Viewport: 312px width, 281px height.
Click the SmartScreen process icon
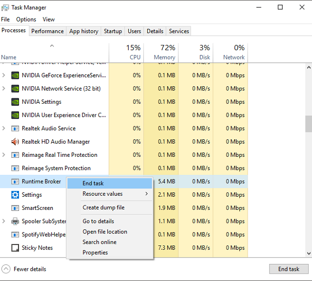(x=15, y=208)
